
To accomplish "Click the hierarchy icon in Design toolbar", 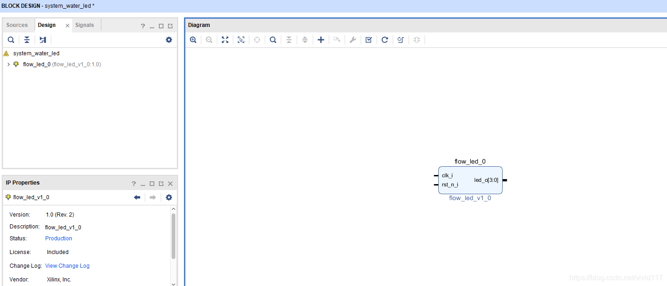I will point(43,40).
